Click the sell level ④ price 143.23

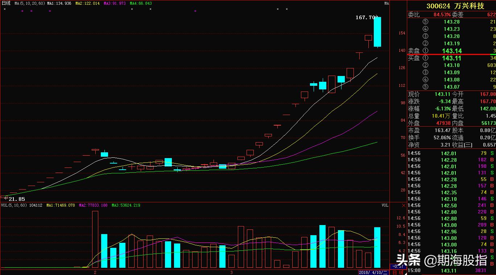451,29
